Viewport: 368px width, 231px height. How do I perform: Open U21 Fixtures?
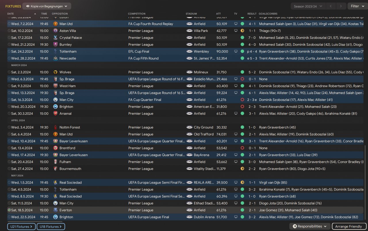[x=22, y=227]
